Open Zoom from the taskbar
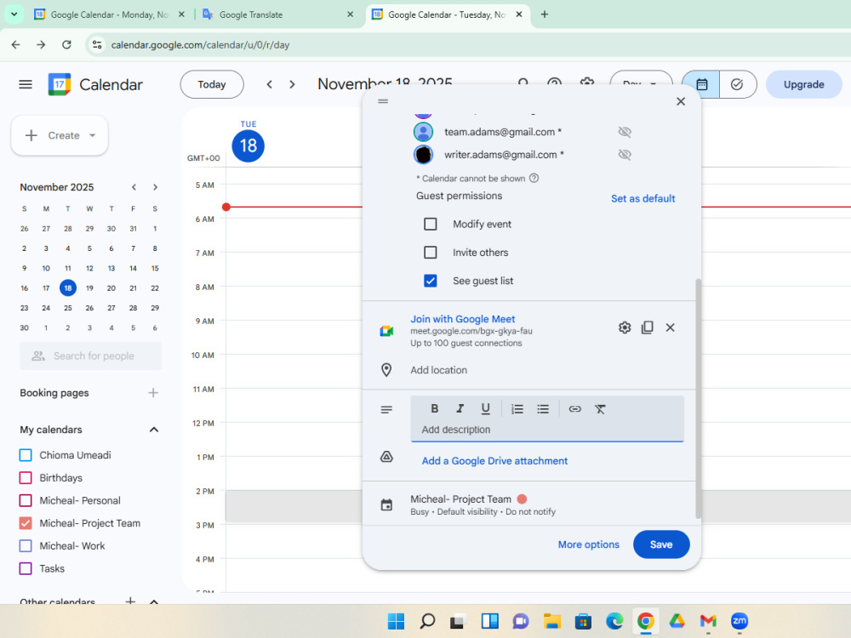This screenshot has width=851, height=638. [740, 621]
